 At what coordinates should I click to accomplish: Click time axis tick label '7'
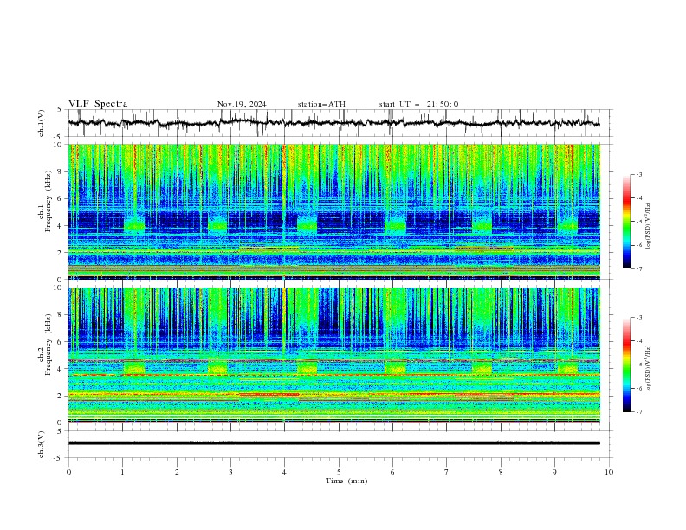pyautogui.click(x=446, y=472)
